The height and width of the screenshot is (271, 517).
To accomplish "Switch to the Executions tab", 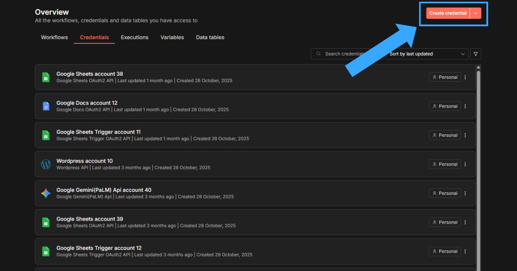I will click(x=134, y=37).
